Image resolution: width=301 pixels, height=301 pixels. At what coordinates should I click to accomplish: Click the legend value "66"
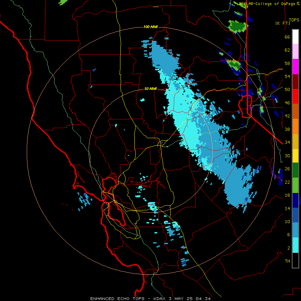pyautogui.click(x=287, y=37)
